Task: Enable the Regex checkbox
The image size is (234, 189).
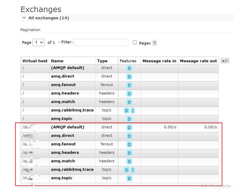Action: pos(135,42)
